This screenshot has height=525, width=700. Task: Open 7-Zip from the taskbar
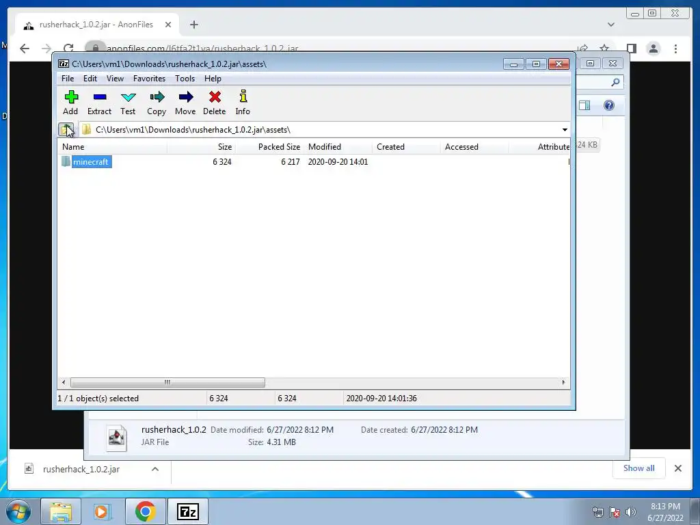pyautogui.click(x=188, y=511)
